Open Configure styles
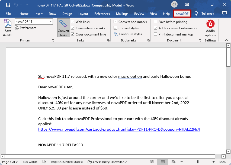 128,34
